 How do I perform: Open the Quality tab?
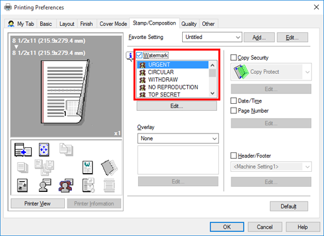click(189, 24)
